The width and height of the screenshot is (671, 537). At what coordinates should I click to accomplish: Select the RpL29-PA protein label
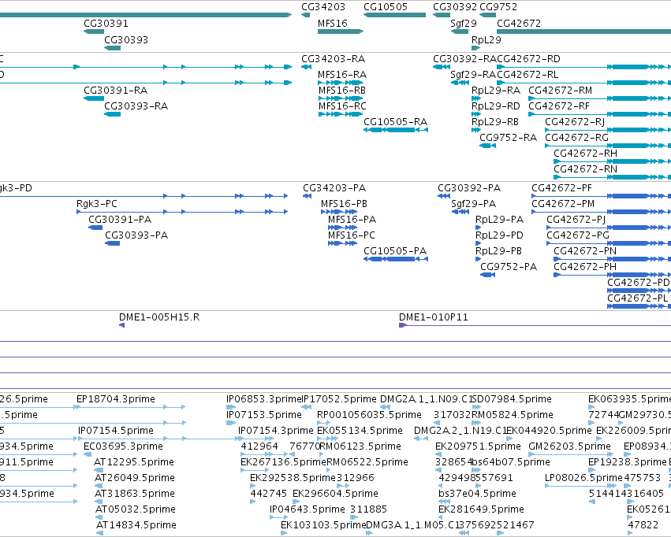(x=499, y=220)
